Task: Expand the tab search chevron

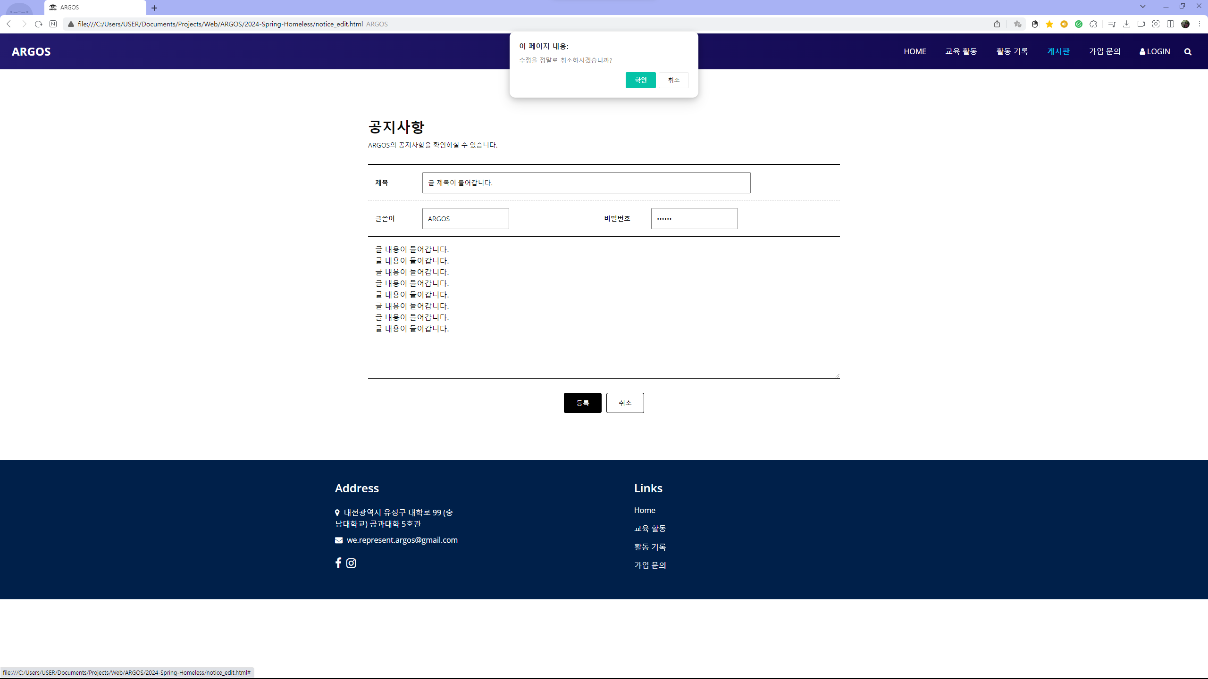Action: click(1143, 7)
